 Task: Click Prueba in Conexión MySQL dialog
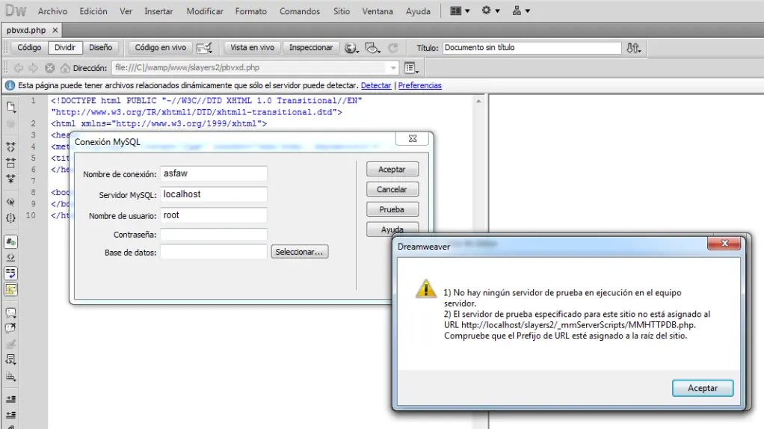(392, 209)
